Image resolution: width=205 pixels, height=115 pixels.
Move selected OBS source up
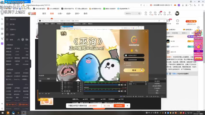coord(71,94)
